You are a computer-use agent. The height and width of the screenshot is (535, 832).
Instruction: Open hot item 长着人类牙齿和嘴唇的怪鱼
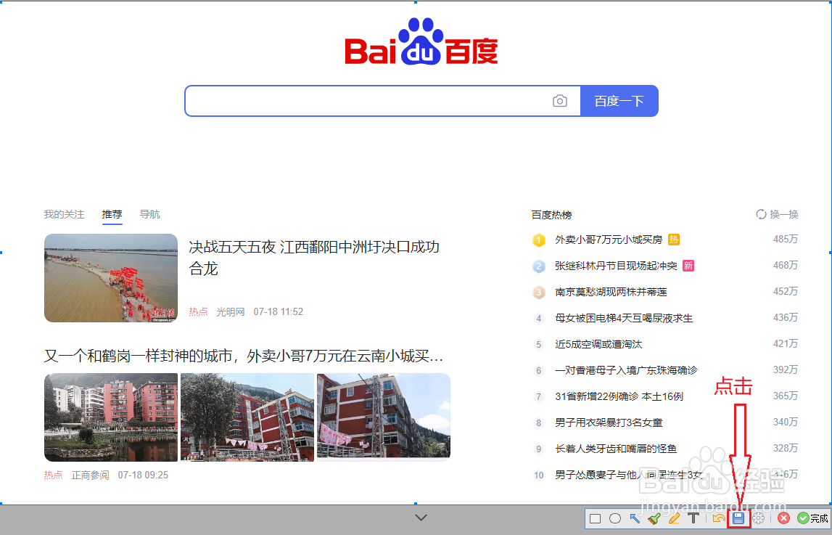pyautogui.click(x=616, y=449)
